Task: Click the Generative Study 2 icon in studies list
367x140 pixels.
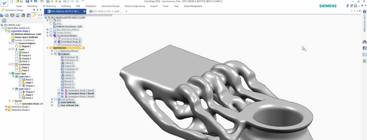Action: (x=9, y=107)
